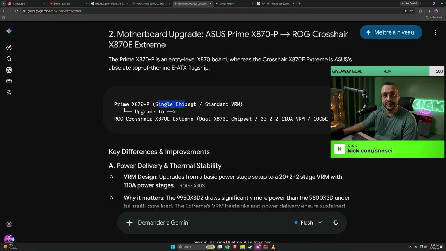Click the VRM Design bullet label
Image resolution: width=446 pixels, height=251 pixels.
click(x=141, y=177)
